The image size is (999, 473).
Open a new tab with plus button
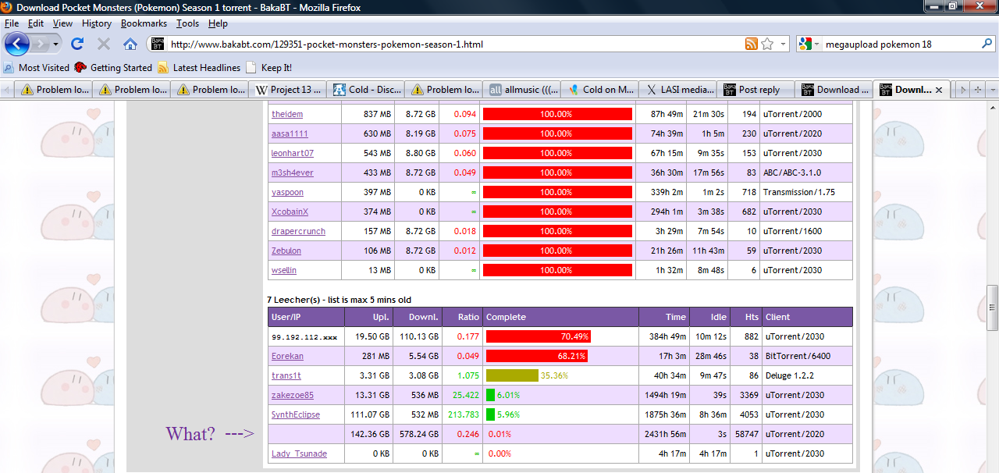point(978,90)
